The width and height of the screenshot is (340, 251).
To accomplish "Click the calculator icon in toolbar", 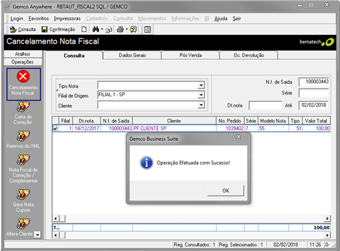I will tap(148, 29).
